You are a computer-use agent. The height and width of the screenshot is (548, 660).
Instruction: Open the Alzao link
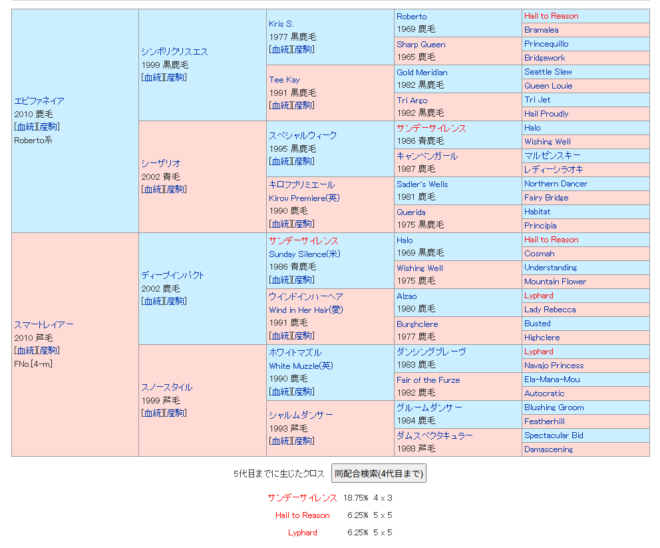[x=407, y=296]
